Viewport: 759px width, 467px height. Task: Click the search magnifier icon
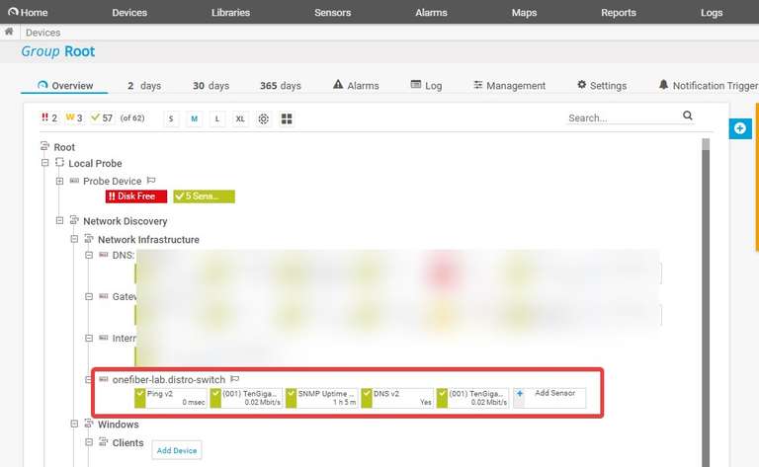tap(688, 116)
